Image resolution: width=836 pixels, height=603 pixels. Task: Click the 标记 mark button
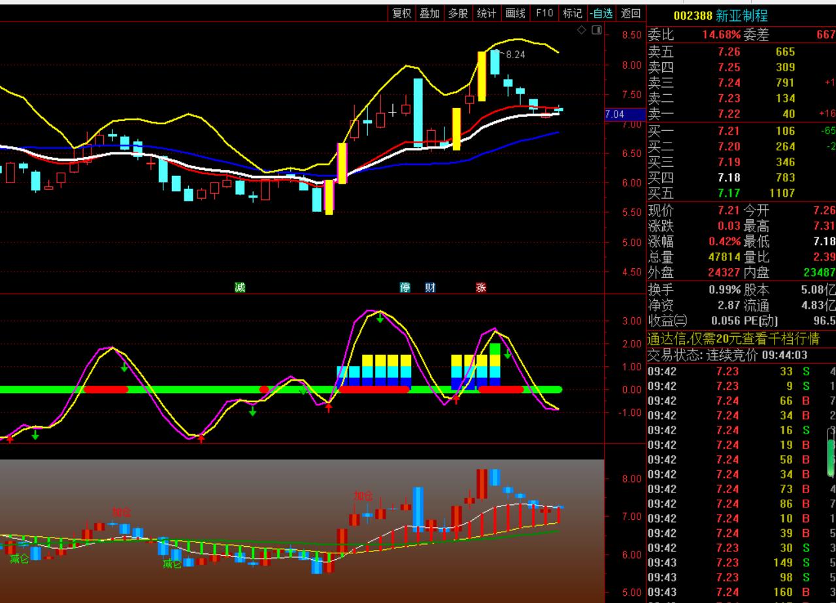point(573,13)
